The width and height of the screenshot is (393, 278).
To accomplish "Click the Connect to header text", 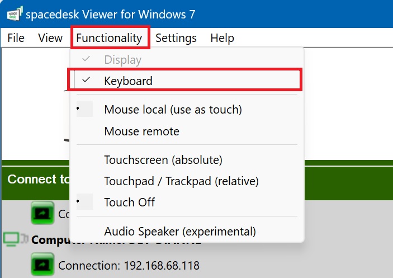I will (39, 179).
